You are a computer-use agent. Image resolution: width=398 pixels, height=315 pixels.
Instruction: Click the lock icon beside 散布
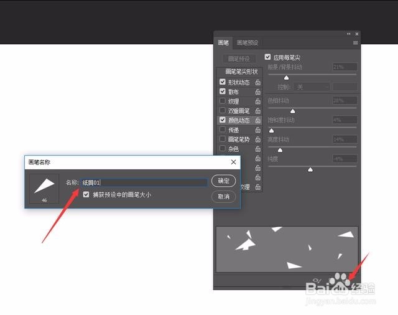258,92
